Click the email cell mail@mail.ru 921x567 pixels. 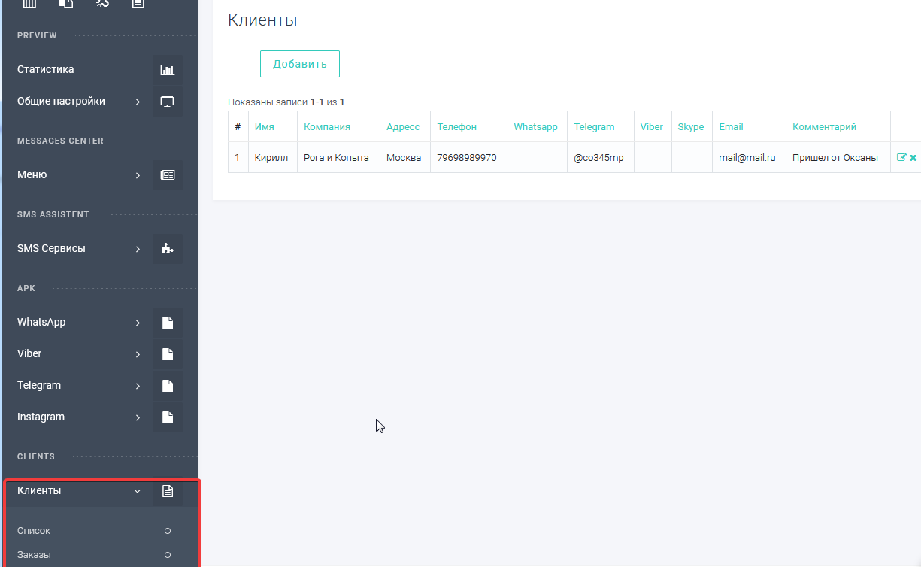[747, 158]
